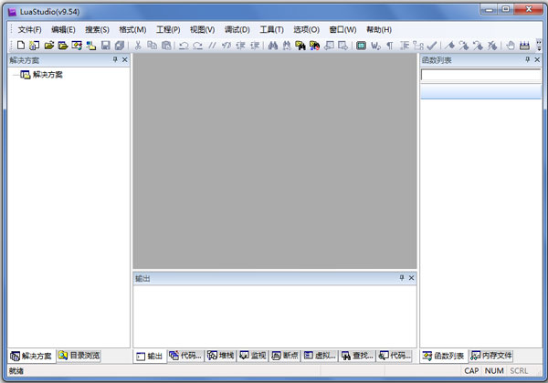548x383 pixels.
Task: Click the New File toolbar icon
Action: 20,46
